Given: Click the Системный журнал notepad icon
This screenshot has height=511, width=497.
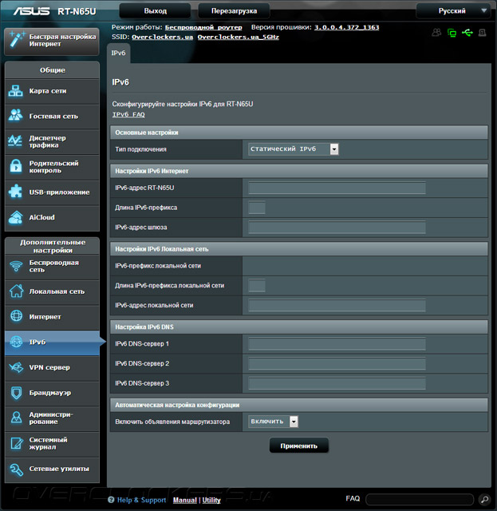Looking at the screenshot, I should 17,443.
